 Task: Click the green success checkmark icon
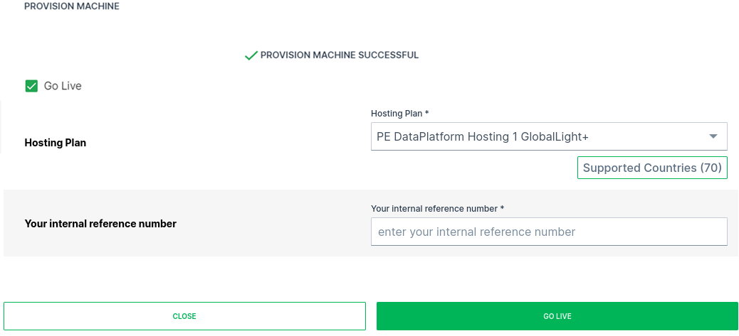[251, 55]
